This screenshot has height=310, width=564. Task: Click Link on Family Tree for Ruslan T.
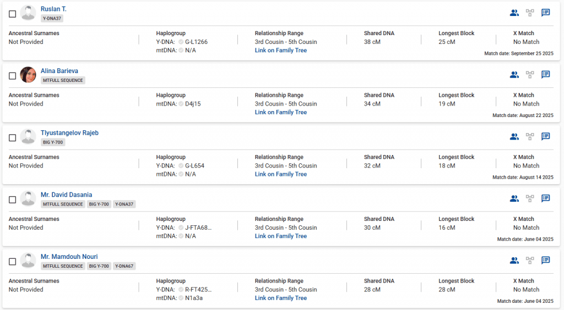(x=280, y=51)
